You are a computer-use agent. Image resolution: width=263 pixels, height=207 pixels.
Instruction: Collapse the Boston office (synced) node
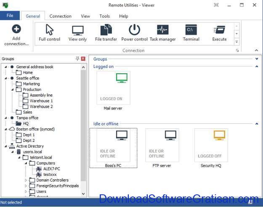[x=6, y=129]
